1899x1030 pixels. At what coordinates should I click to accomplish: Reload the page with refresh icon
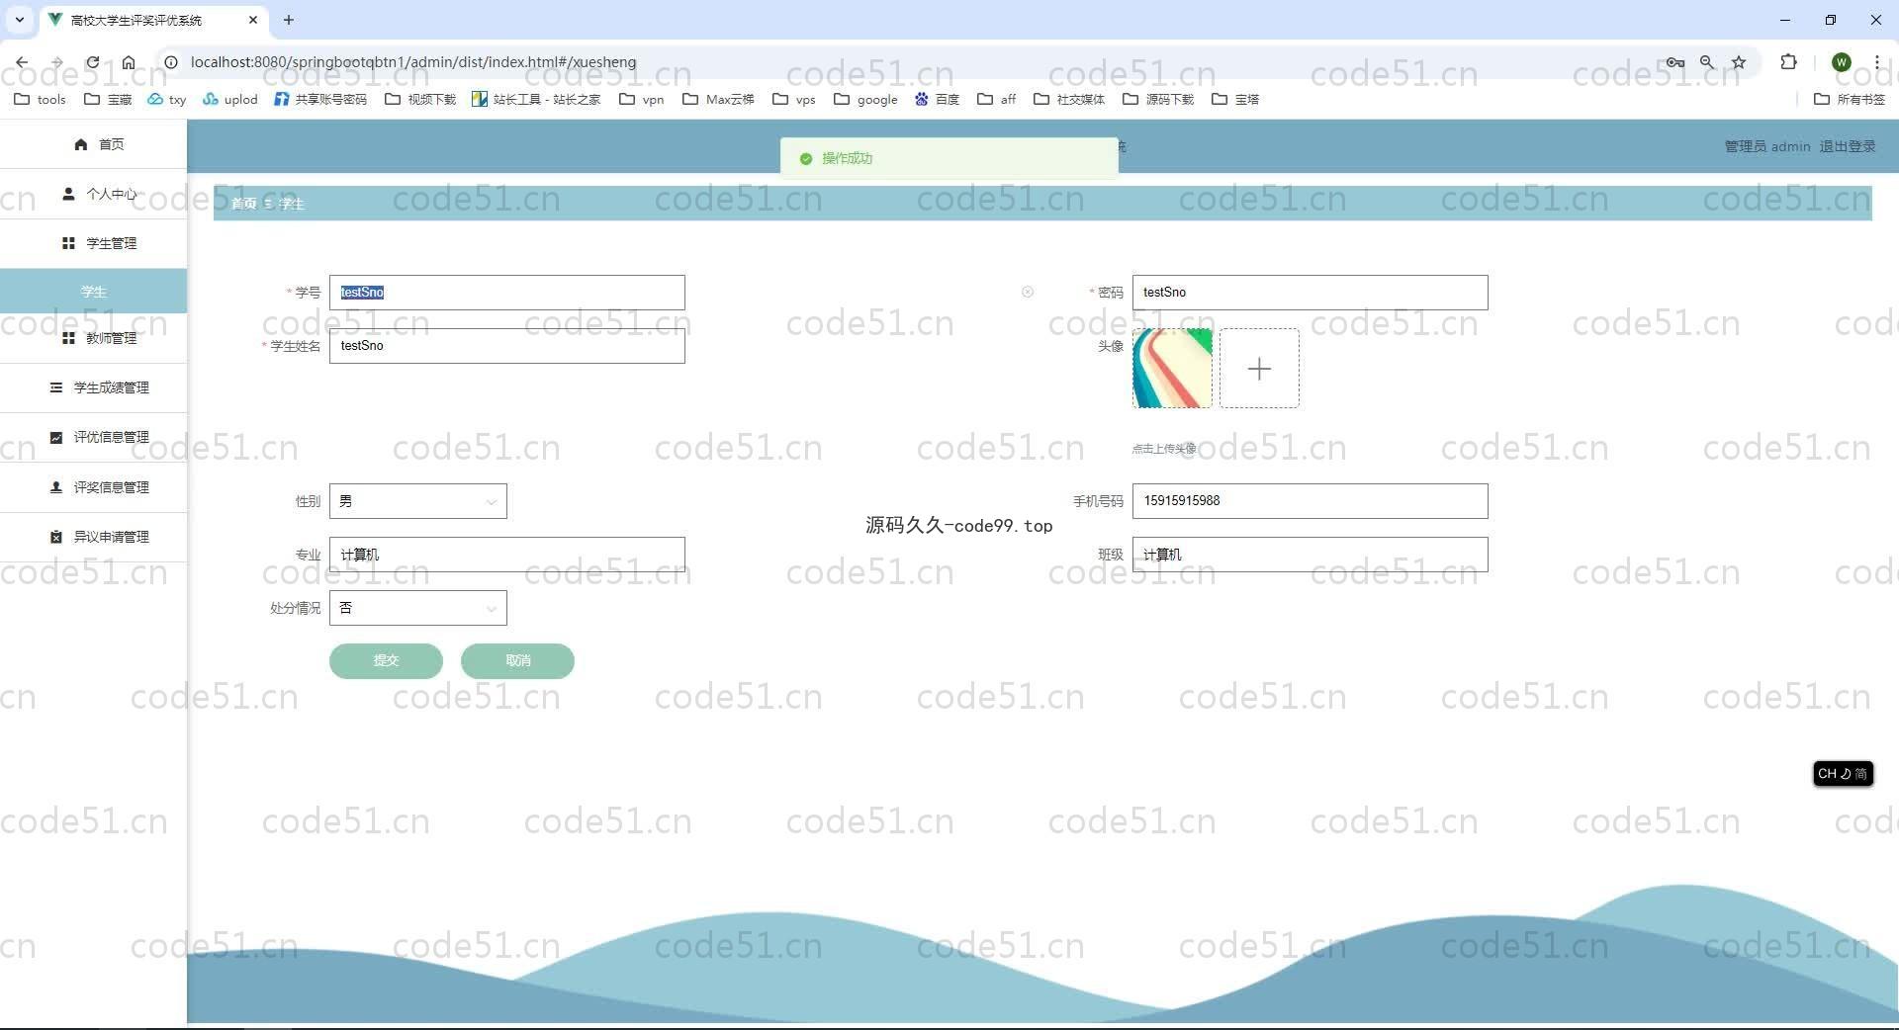pyautogui.click(x=93, y=62)
